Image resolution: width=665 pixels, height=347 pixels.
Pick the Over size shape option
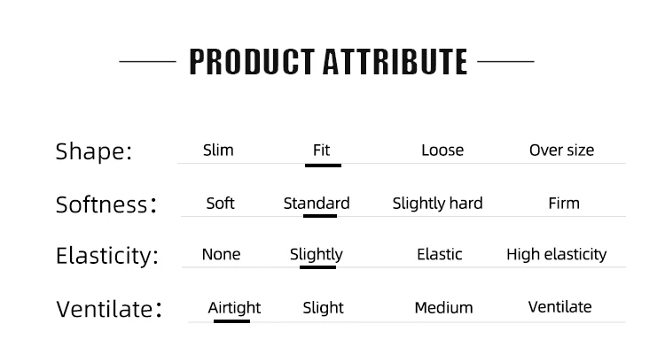[561, 150]
